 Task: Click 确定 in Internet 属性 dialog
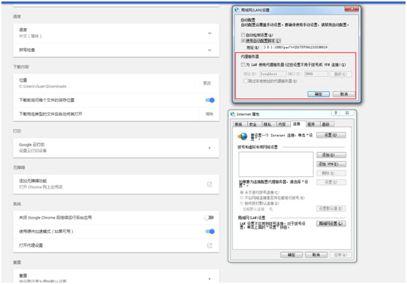pyautogui.click(x=292, y=255)
